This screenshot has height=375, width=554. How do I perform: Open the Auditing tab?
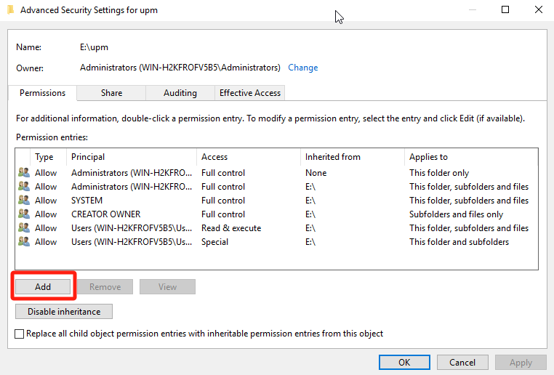[x=180, y=93]
